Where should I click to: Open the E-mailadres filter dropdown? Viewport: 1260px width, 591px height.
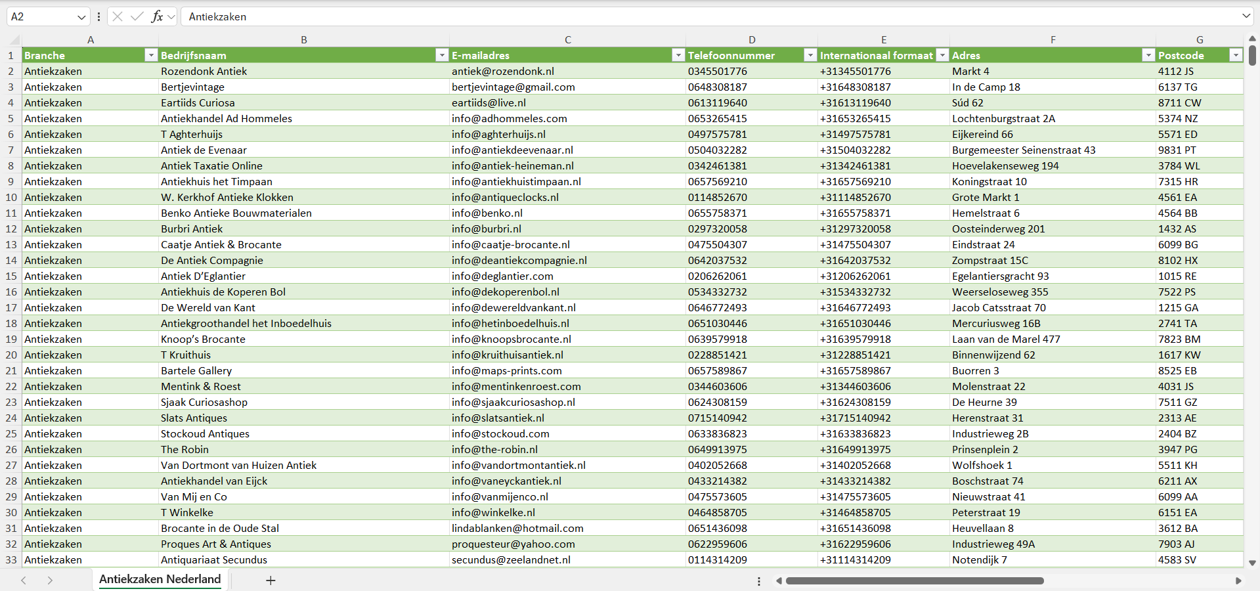click(678, 55)
